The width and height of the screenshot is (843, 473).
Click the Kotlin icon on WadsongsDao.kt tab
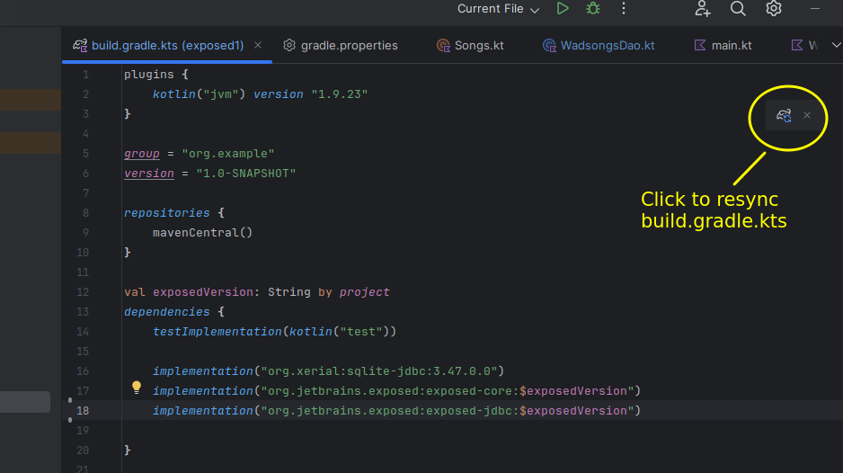pos(549,46)
